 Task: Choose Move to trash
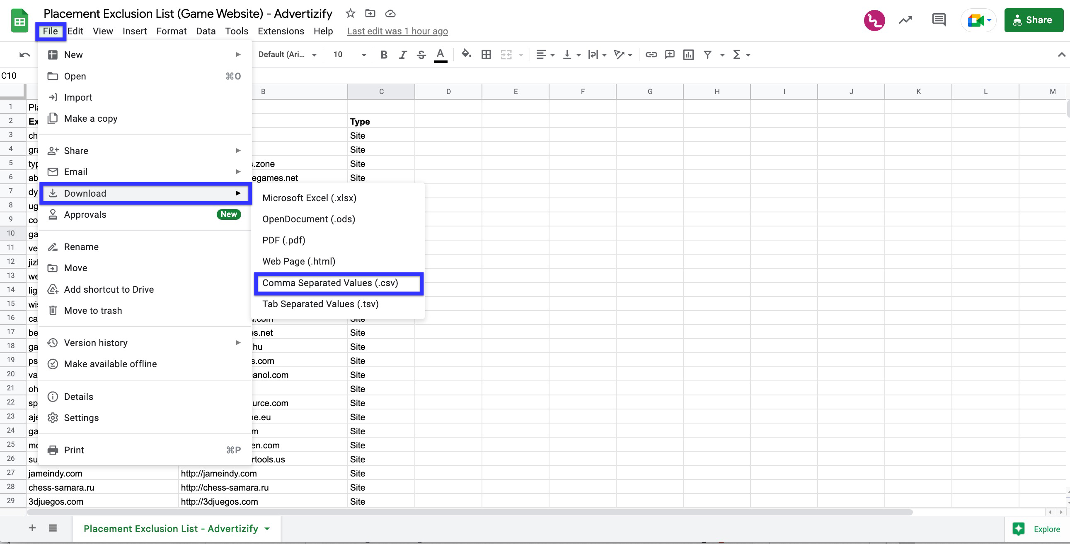(x=145, y=311)
